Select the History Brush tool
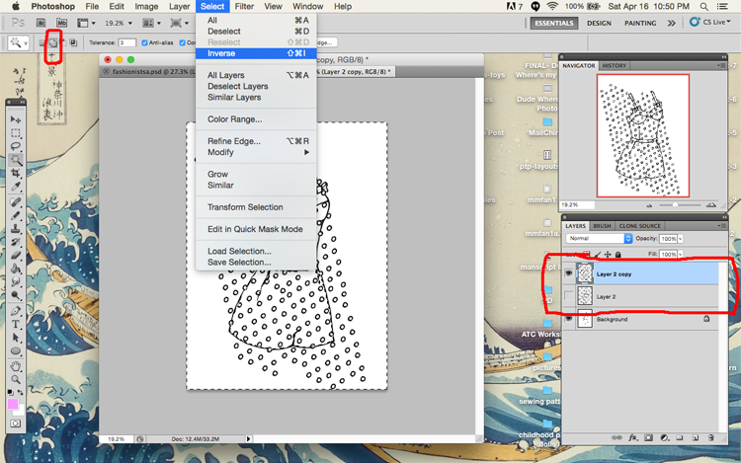Viewport: 741px width, 463px height. pos(16,242)
